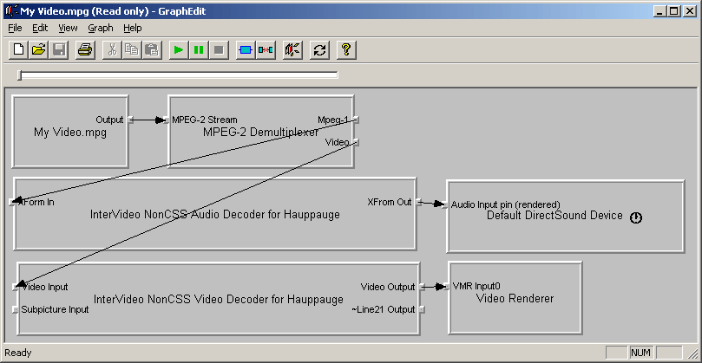Open the File menu
702x363 pixels.
point(15,29)
